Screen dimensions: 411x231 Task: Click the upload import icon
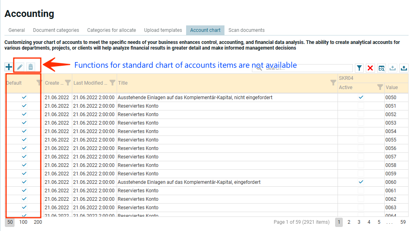point(404,68)
